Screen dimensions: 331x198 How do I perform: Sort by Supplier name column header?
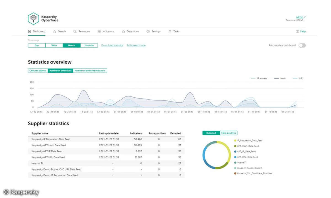(40, 133)
